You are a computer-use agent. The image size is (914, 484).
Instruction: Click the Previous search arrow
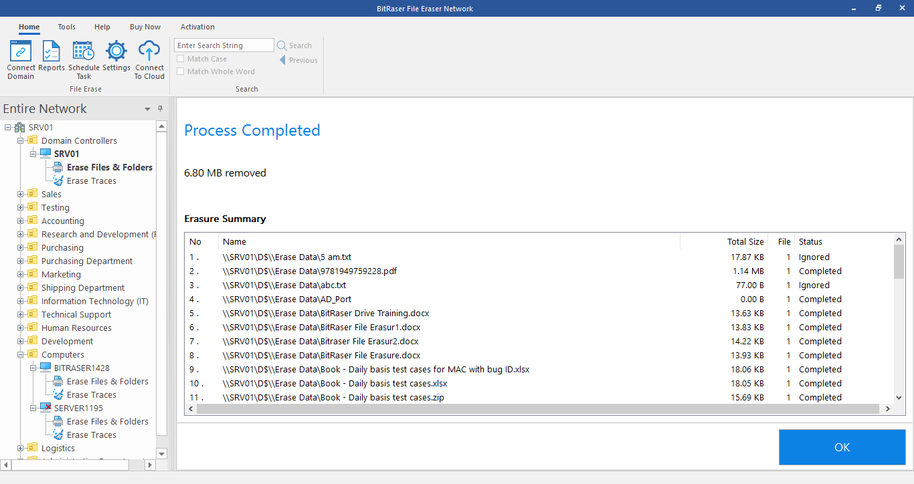(298, 60)
